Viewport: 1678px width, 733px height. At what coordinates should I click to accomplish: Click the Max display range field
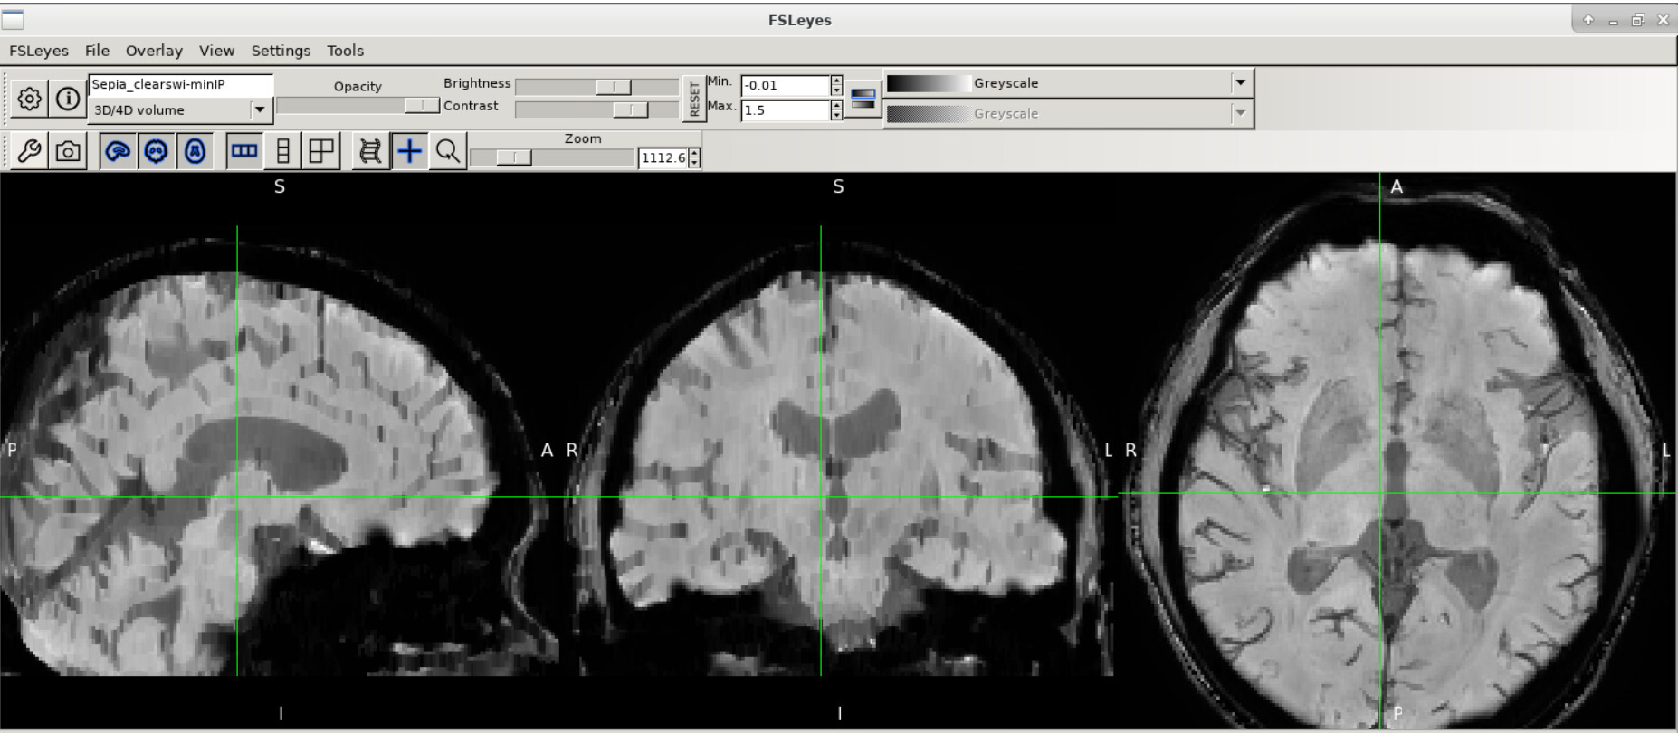click(785, 109)
